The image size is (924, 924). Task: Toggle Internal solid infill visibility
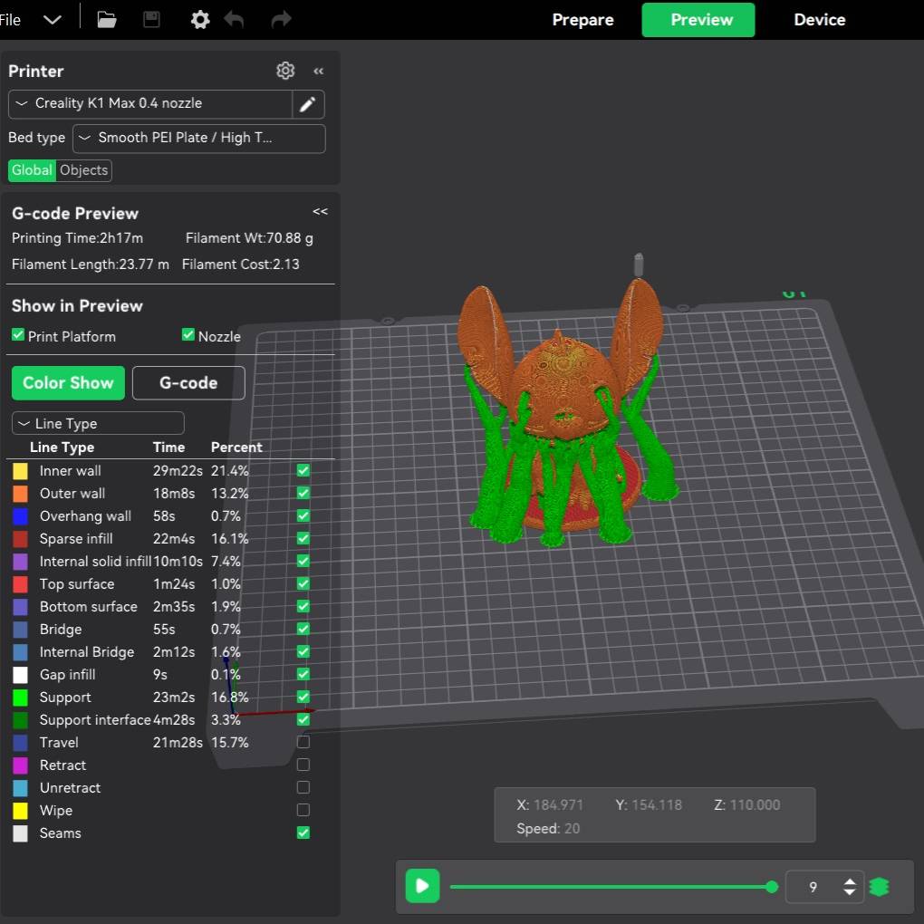[x=303, y=561]
